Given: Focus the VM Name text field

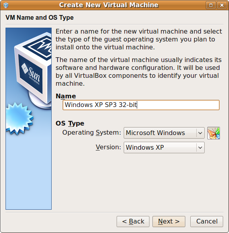Looking at the screenshot, I should (141, 105).
